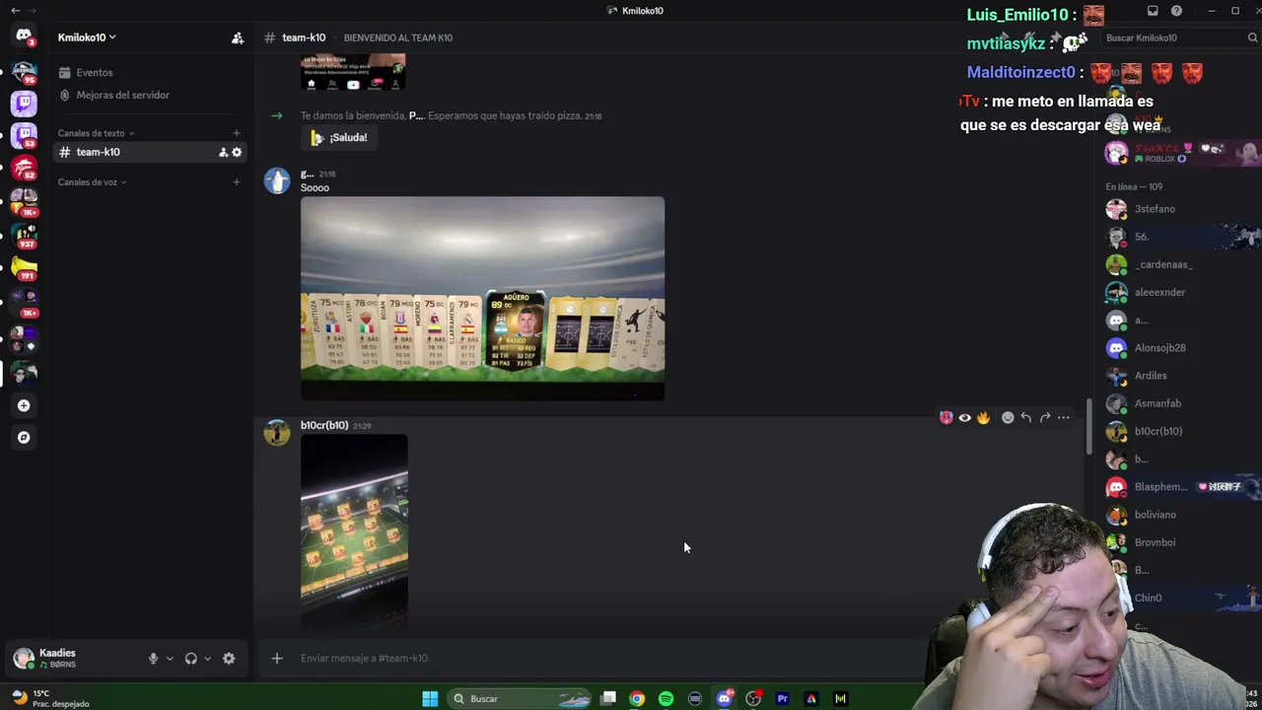React with the fire emoji
This screenshot has height=710, width=1262.
pos(983,418)
